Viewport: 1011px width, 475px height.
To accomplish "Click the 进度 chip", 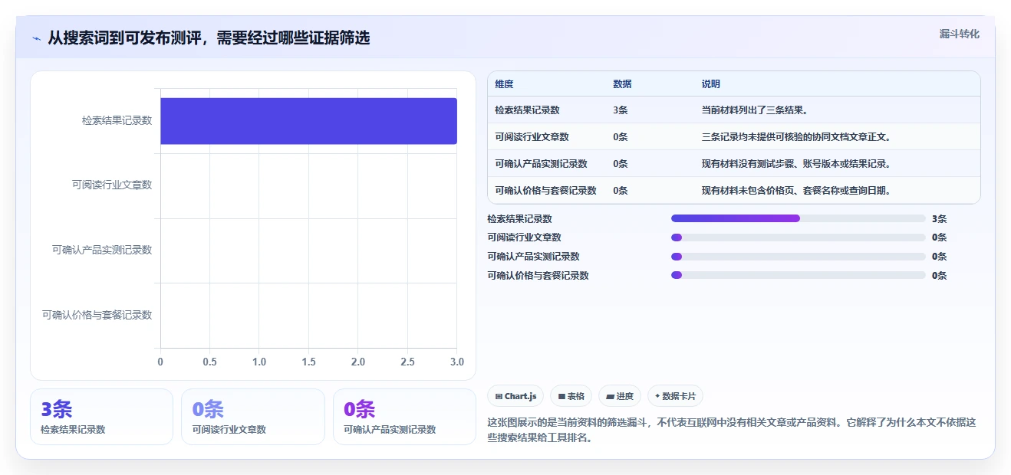I will pyautogui.click(x=620, y=396).
